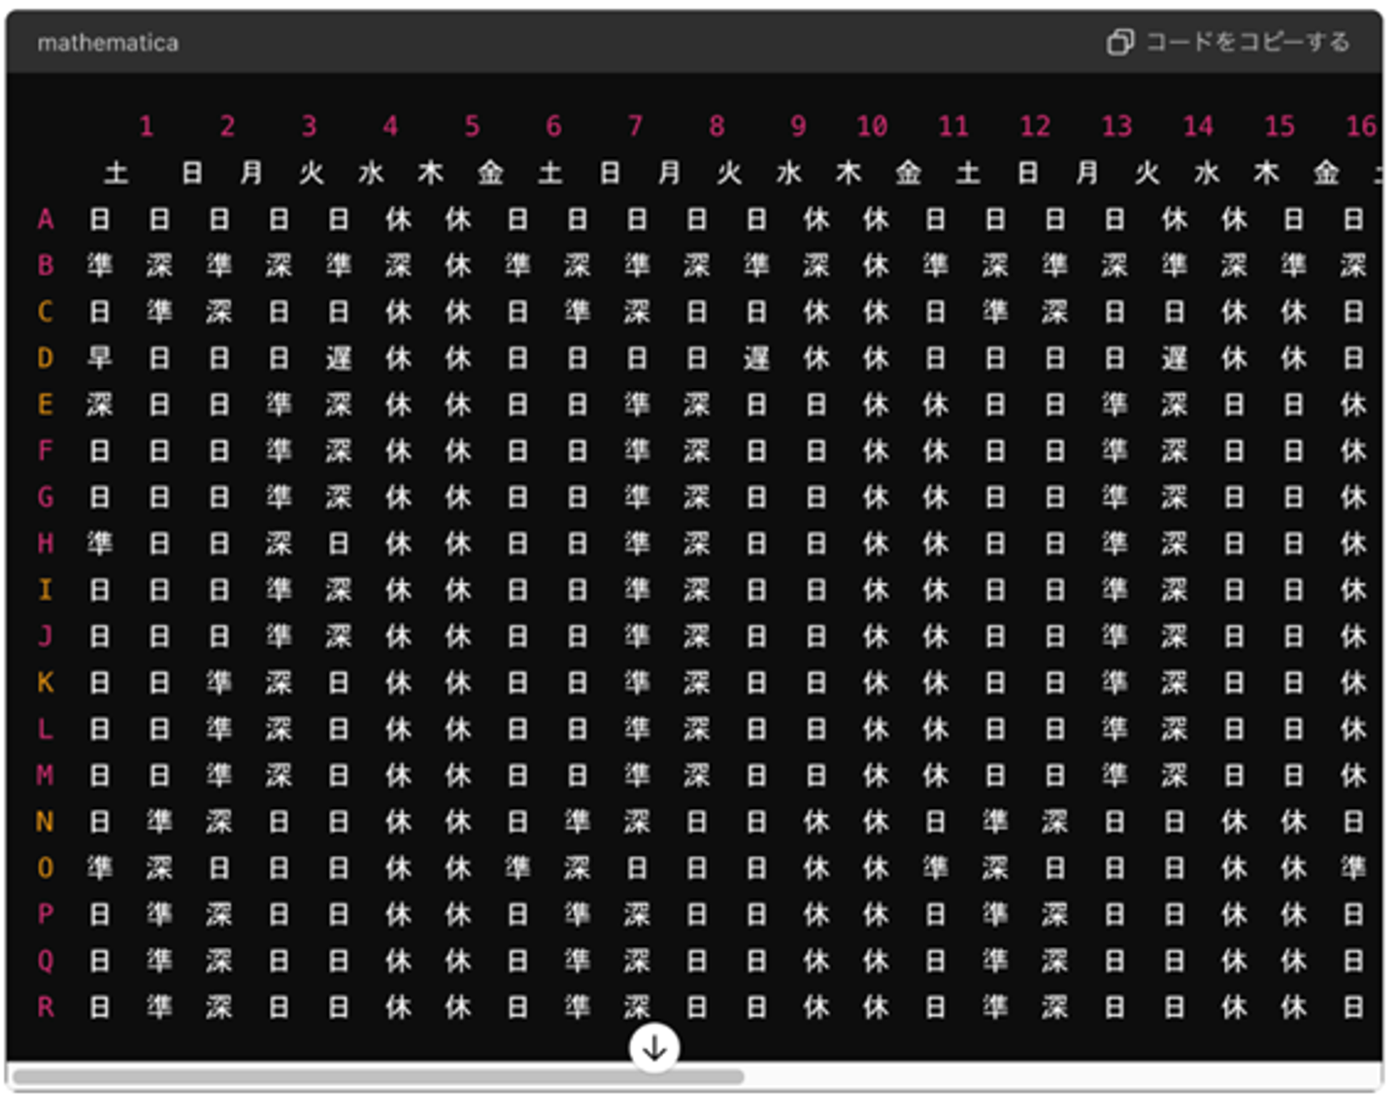Select row label J

(x=45, y=636)
